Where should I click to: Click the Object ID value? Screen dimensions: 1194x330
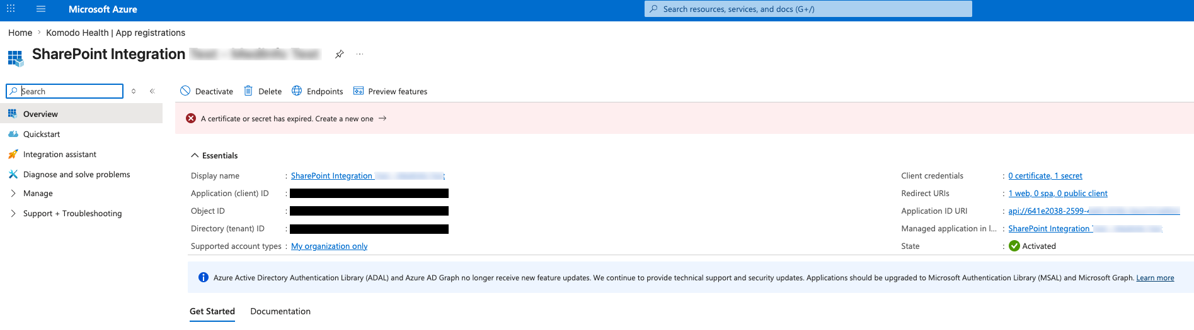pos(369,211)
